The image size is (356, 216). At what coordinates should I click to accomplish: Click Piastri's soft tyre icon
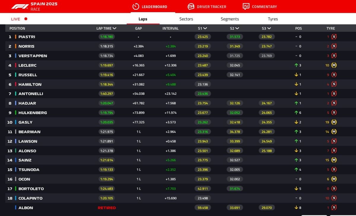[x=334, y=37]
